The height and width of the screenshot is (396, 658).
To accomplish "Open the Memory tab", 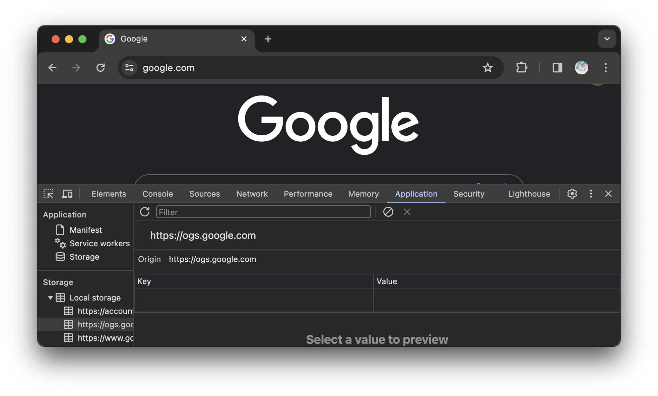I will 363,194.
